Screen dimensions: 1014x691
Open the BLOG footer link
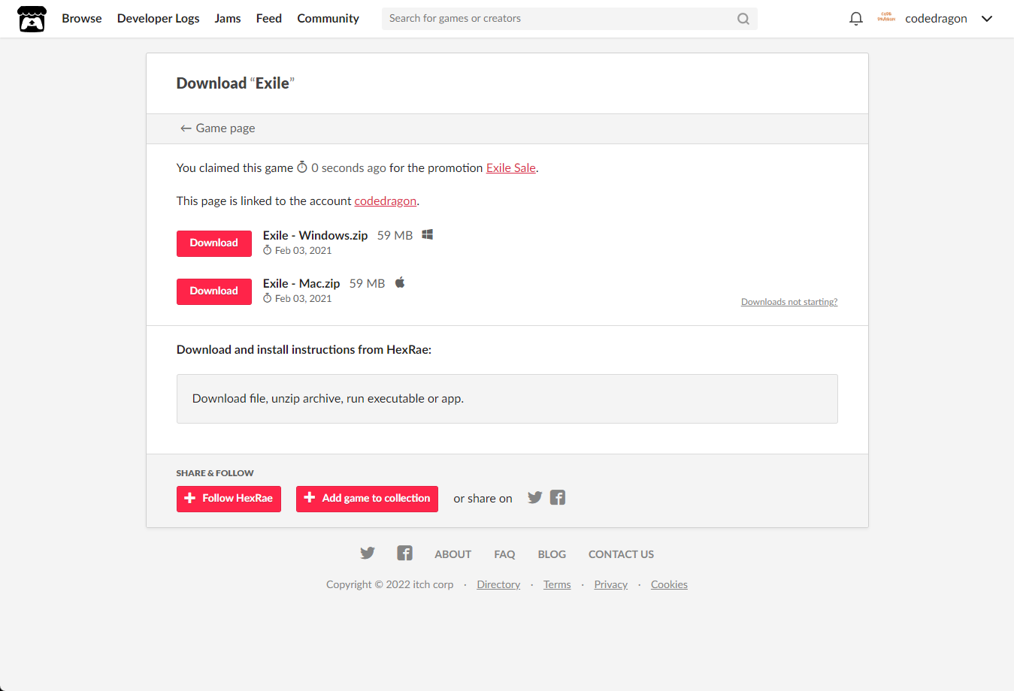coord(552,554)
